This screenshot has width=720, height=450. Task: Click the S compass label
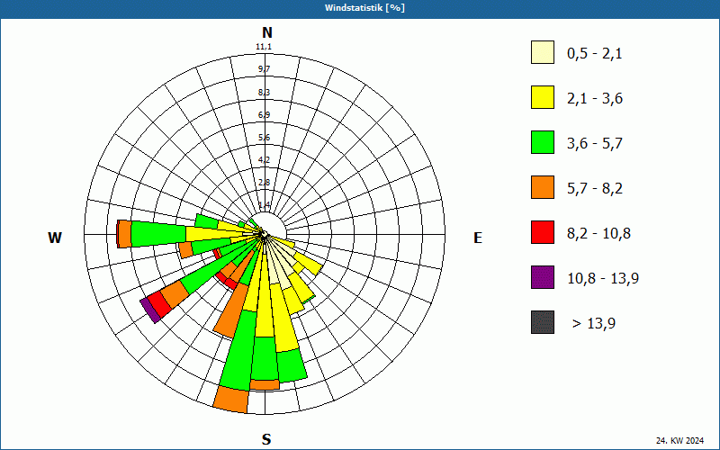click(266, 439)
